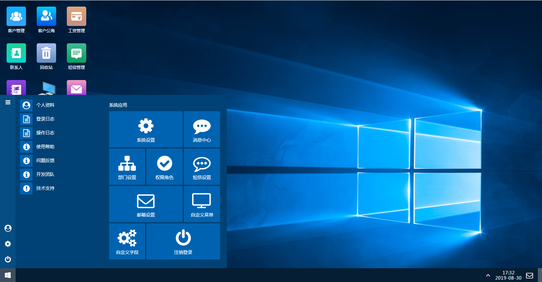Expand the system tray chevron

(488, 275)
